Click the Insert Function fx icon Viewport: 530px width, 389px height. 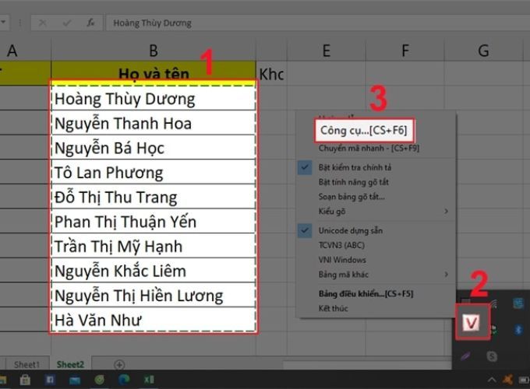tap(90, 23)
